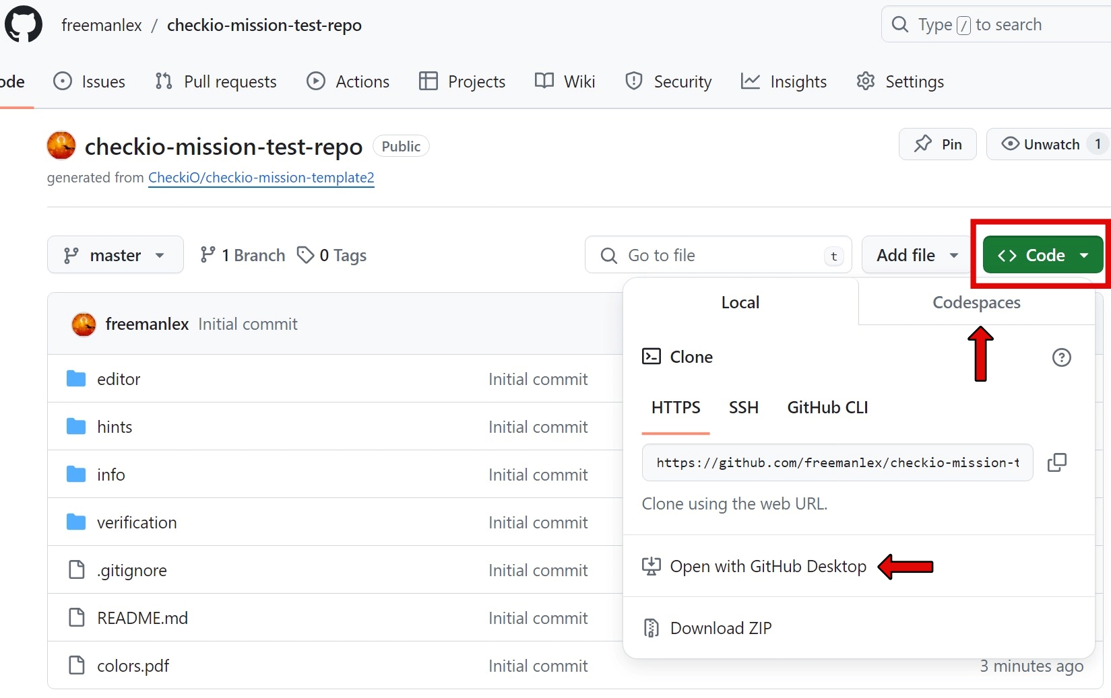
Task: Click Open with GitHub Desktop
Action: click(x=768, y=566)
